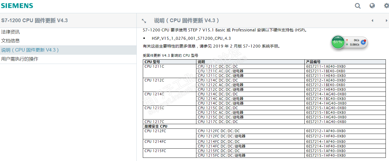Click product number 6ES7215-1HF40-0XB0
Screen dimensions: 389x161
[326, 156]
